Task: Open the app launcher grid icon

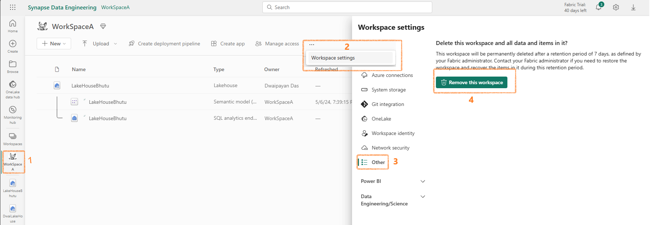Action: pyautogui.click(x=13, y=7)
